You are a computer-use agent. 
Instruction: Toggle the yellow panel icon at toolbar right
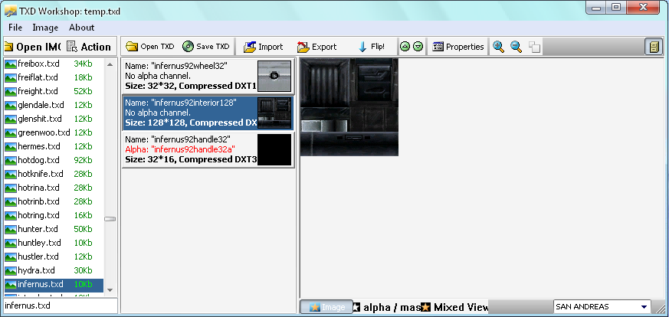(654, 47)
